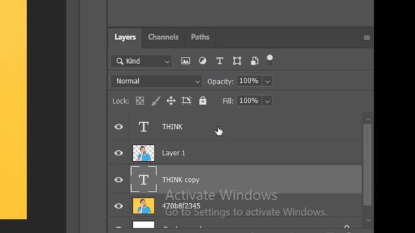Lock all layer attributes
The width and height of the screenshot is (415, 233).
point(203,101)
